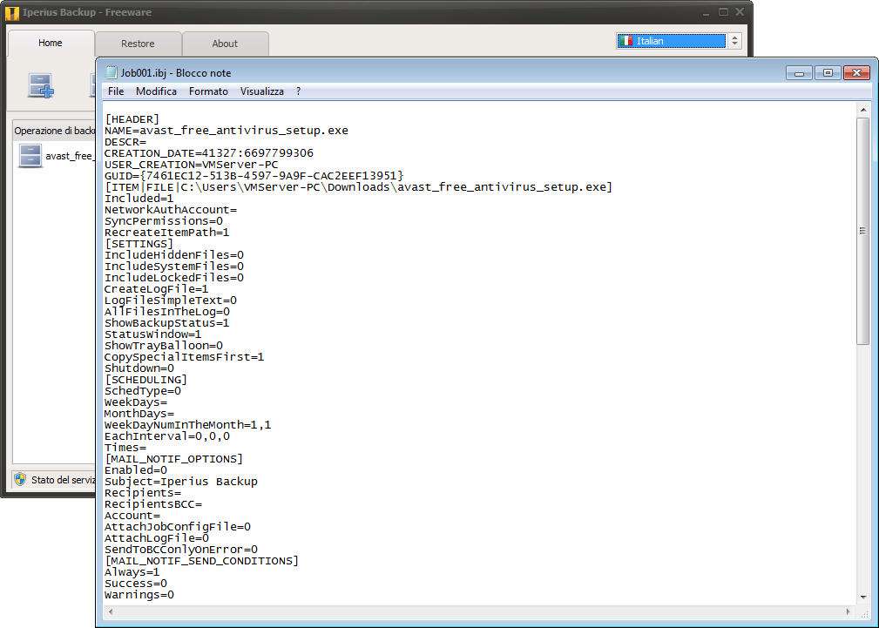The width and height of the screenshot is (879, 628).
Task: Click the Notepad document icon in title bar
Action: pos(111,73)
